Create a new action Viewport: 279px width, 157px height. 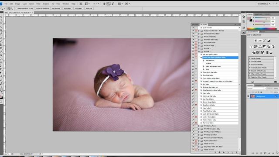click(232, 152)
